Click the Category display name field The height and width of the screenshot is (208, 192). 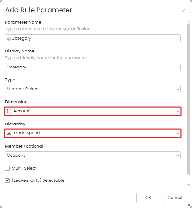93,67
